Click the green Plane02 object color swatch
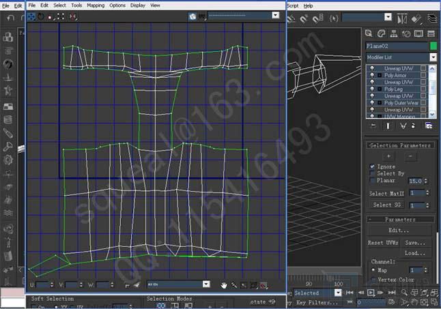Viewport: 441px width, 309px height. pos(433,46)
